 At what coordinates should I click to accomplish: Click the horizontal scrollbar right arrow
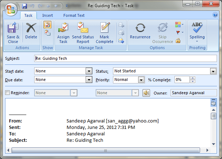[207, 150]
